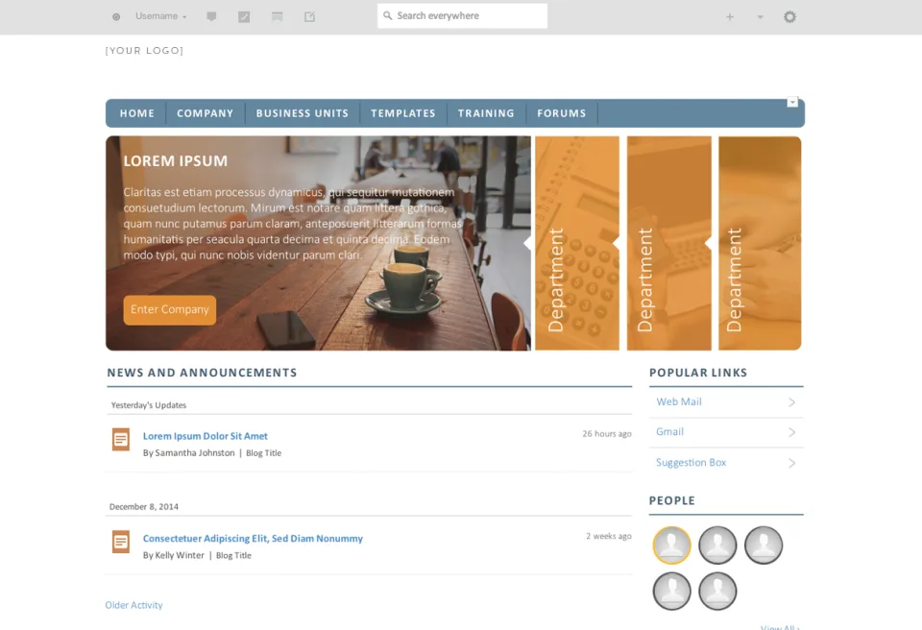Click the magnifier icon in search box

[x=387, y=15]
